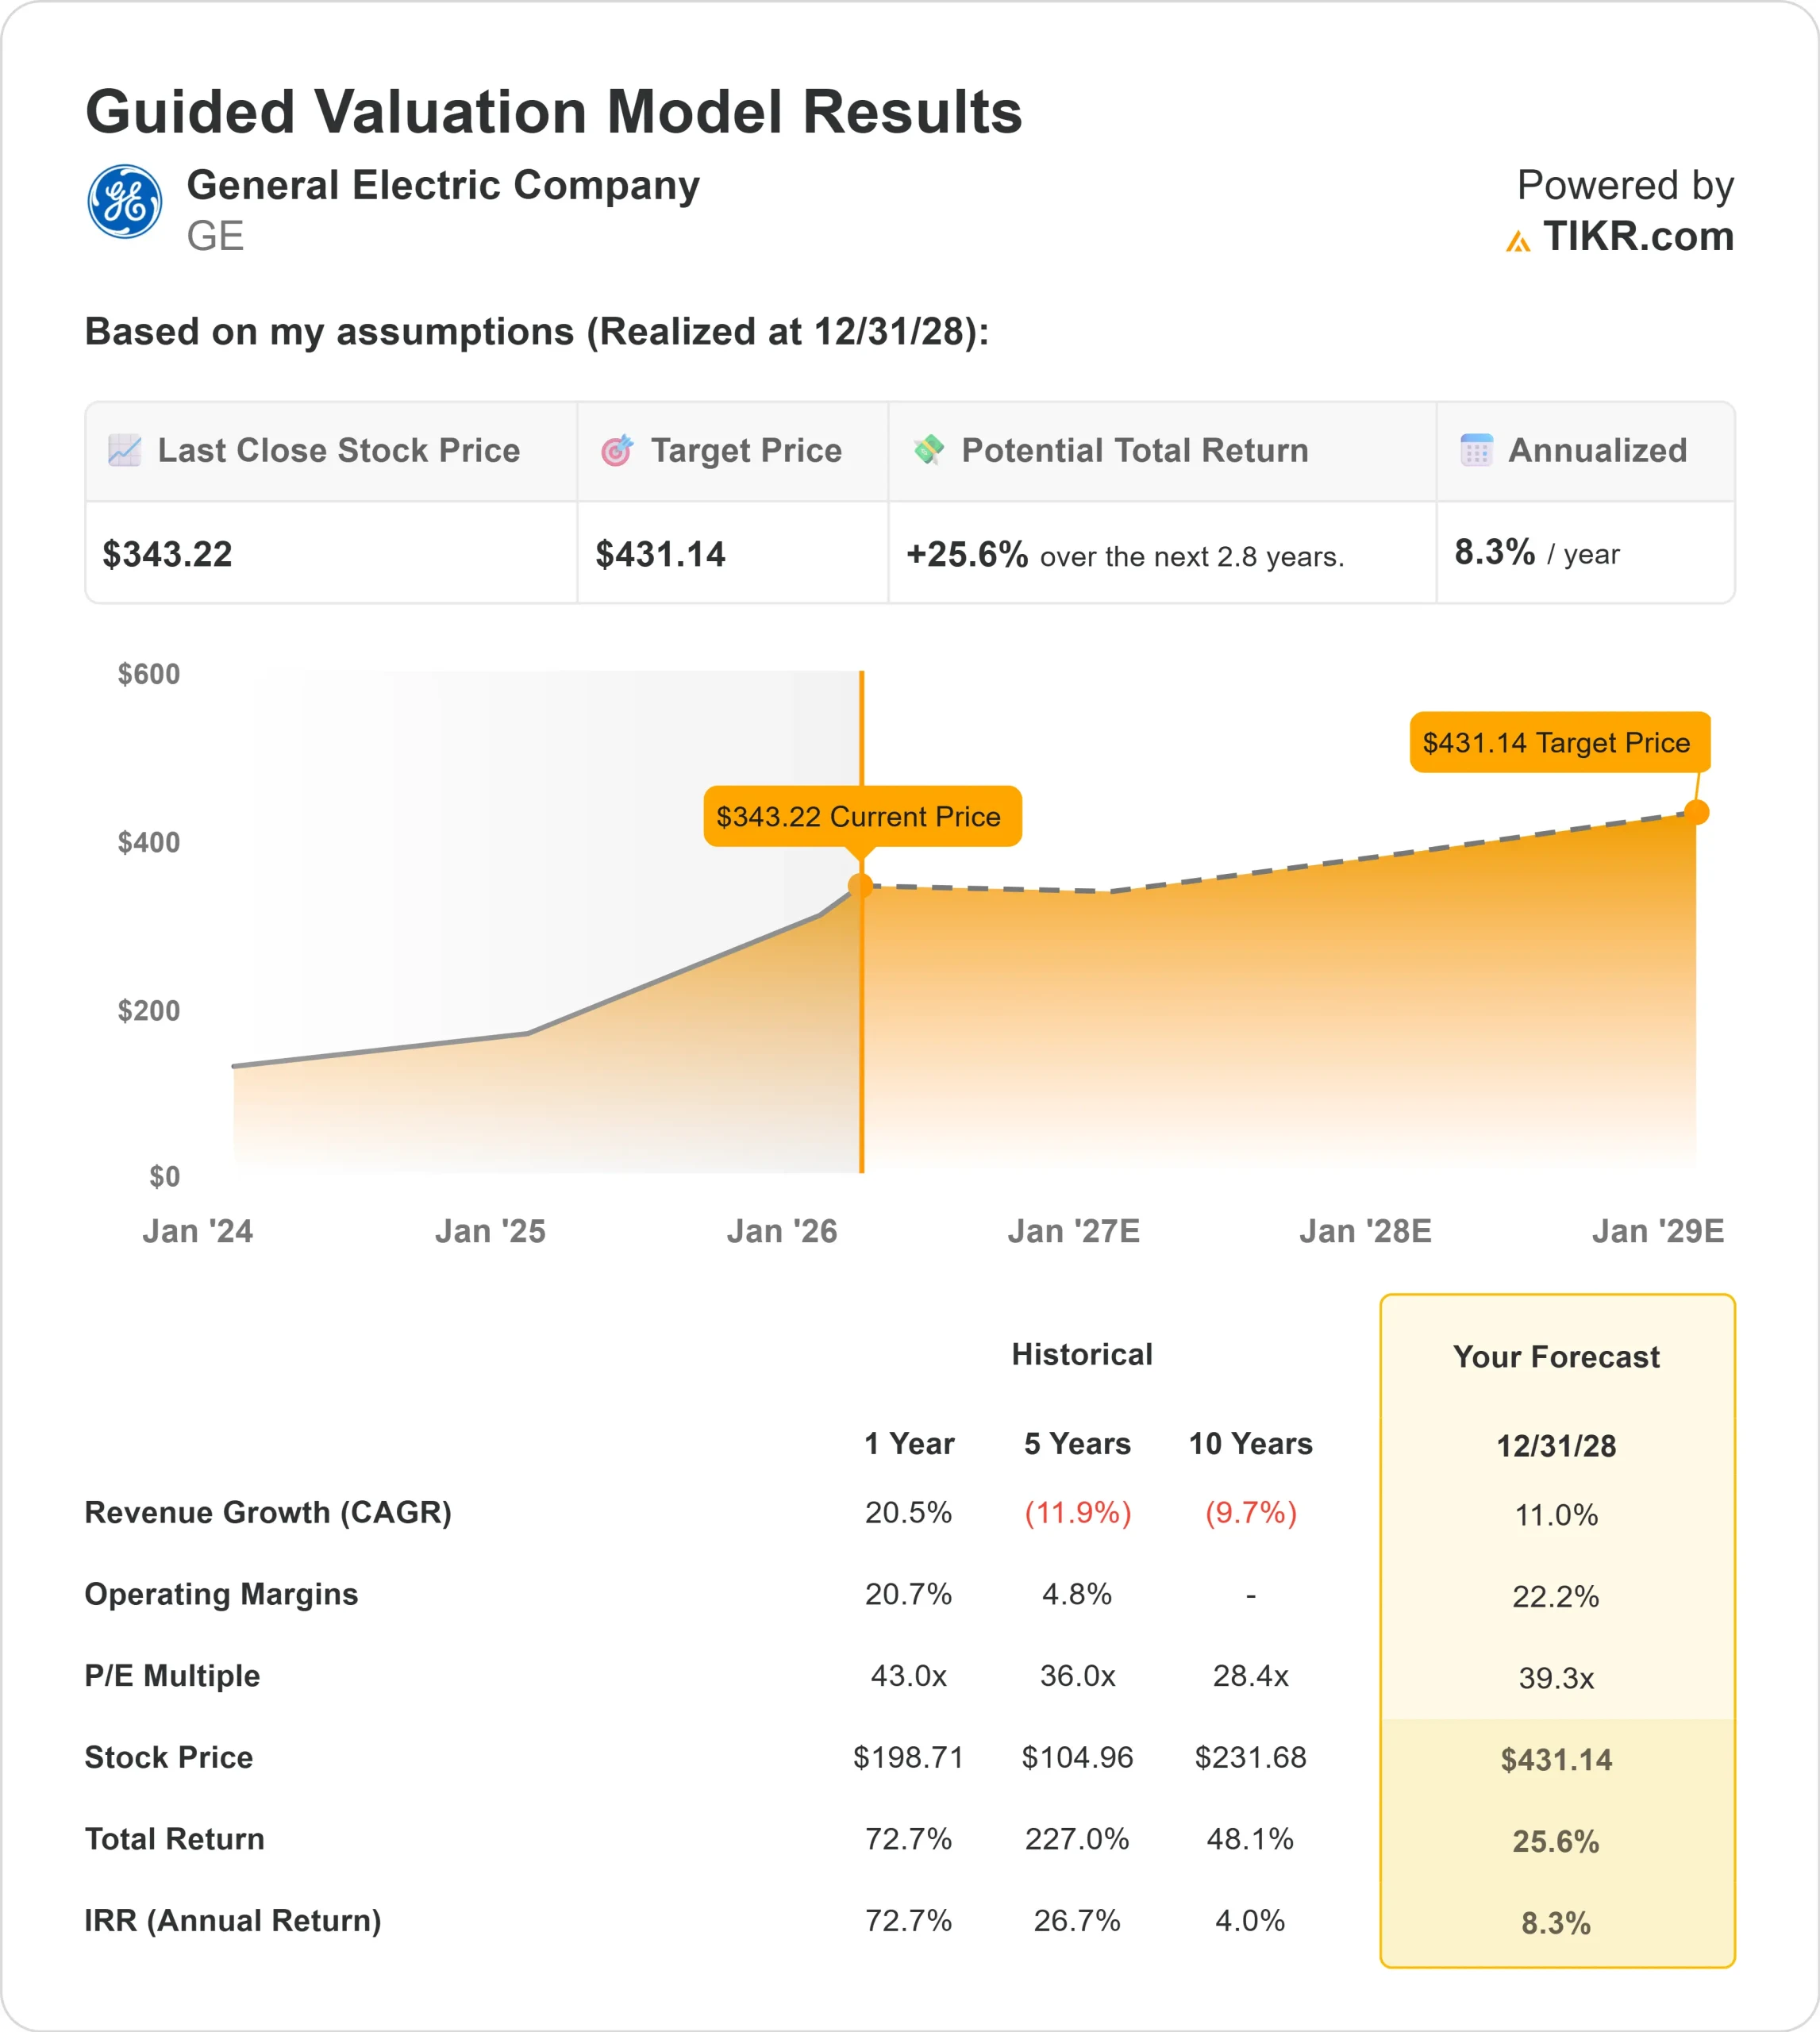Click the "$343.22 Current Price" callout

[864, 817]
